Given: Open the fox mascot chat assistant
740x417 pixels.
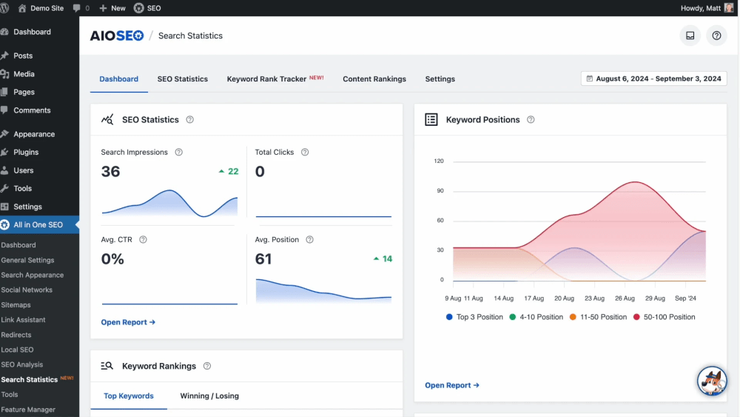Looking at the screenshot, I should 712,381.
